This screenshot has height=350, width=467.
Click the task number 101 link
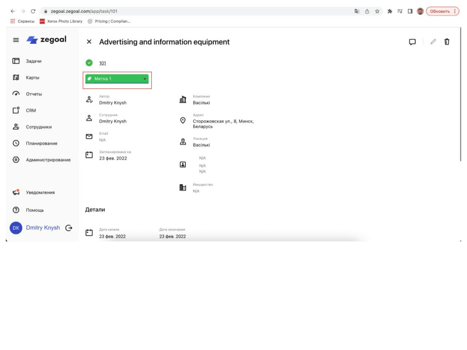(103, 63)
